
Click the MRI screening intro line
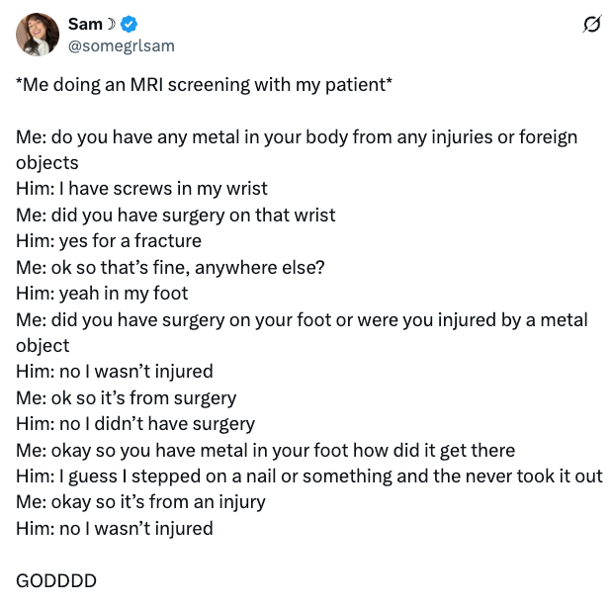[x=204, y=85]
